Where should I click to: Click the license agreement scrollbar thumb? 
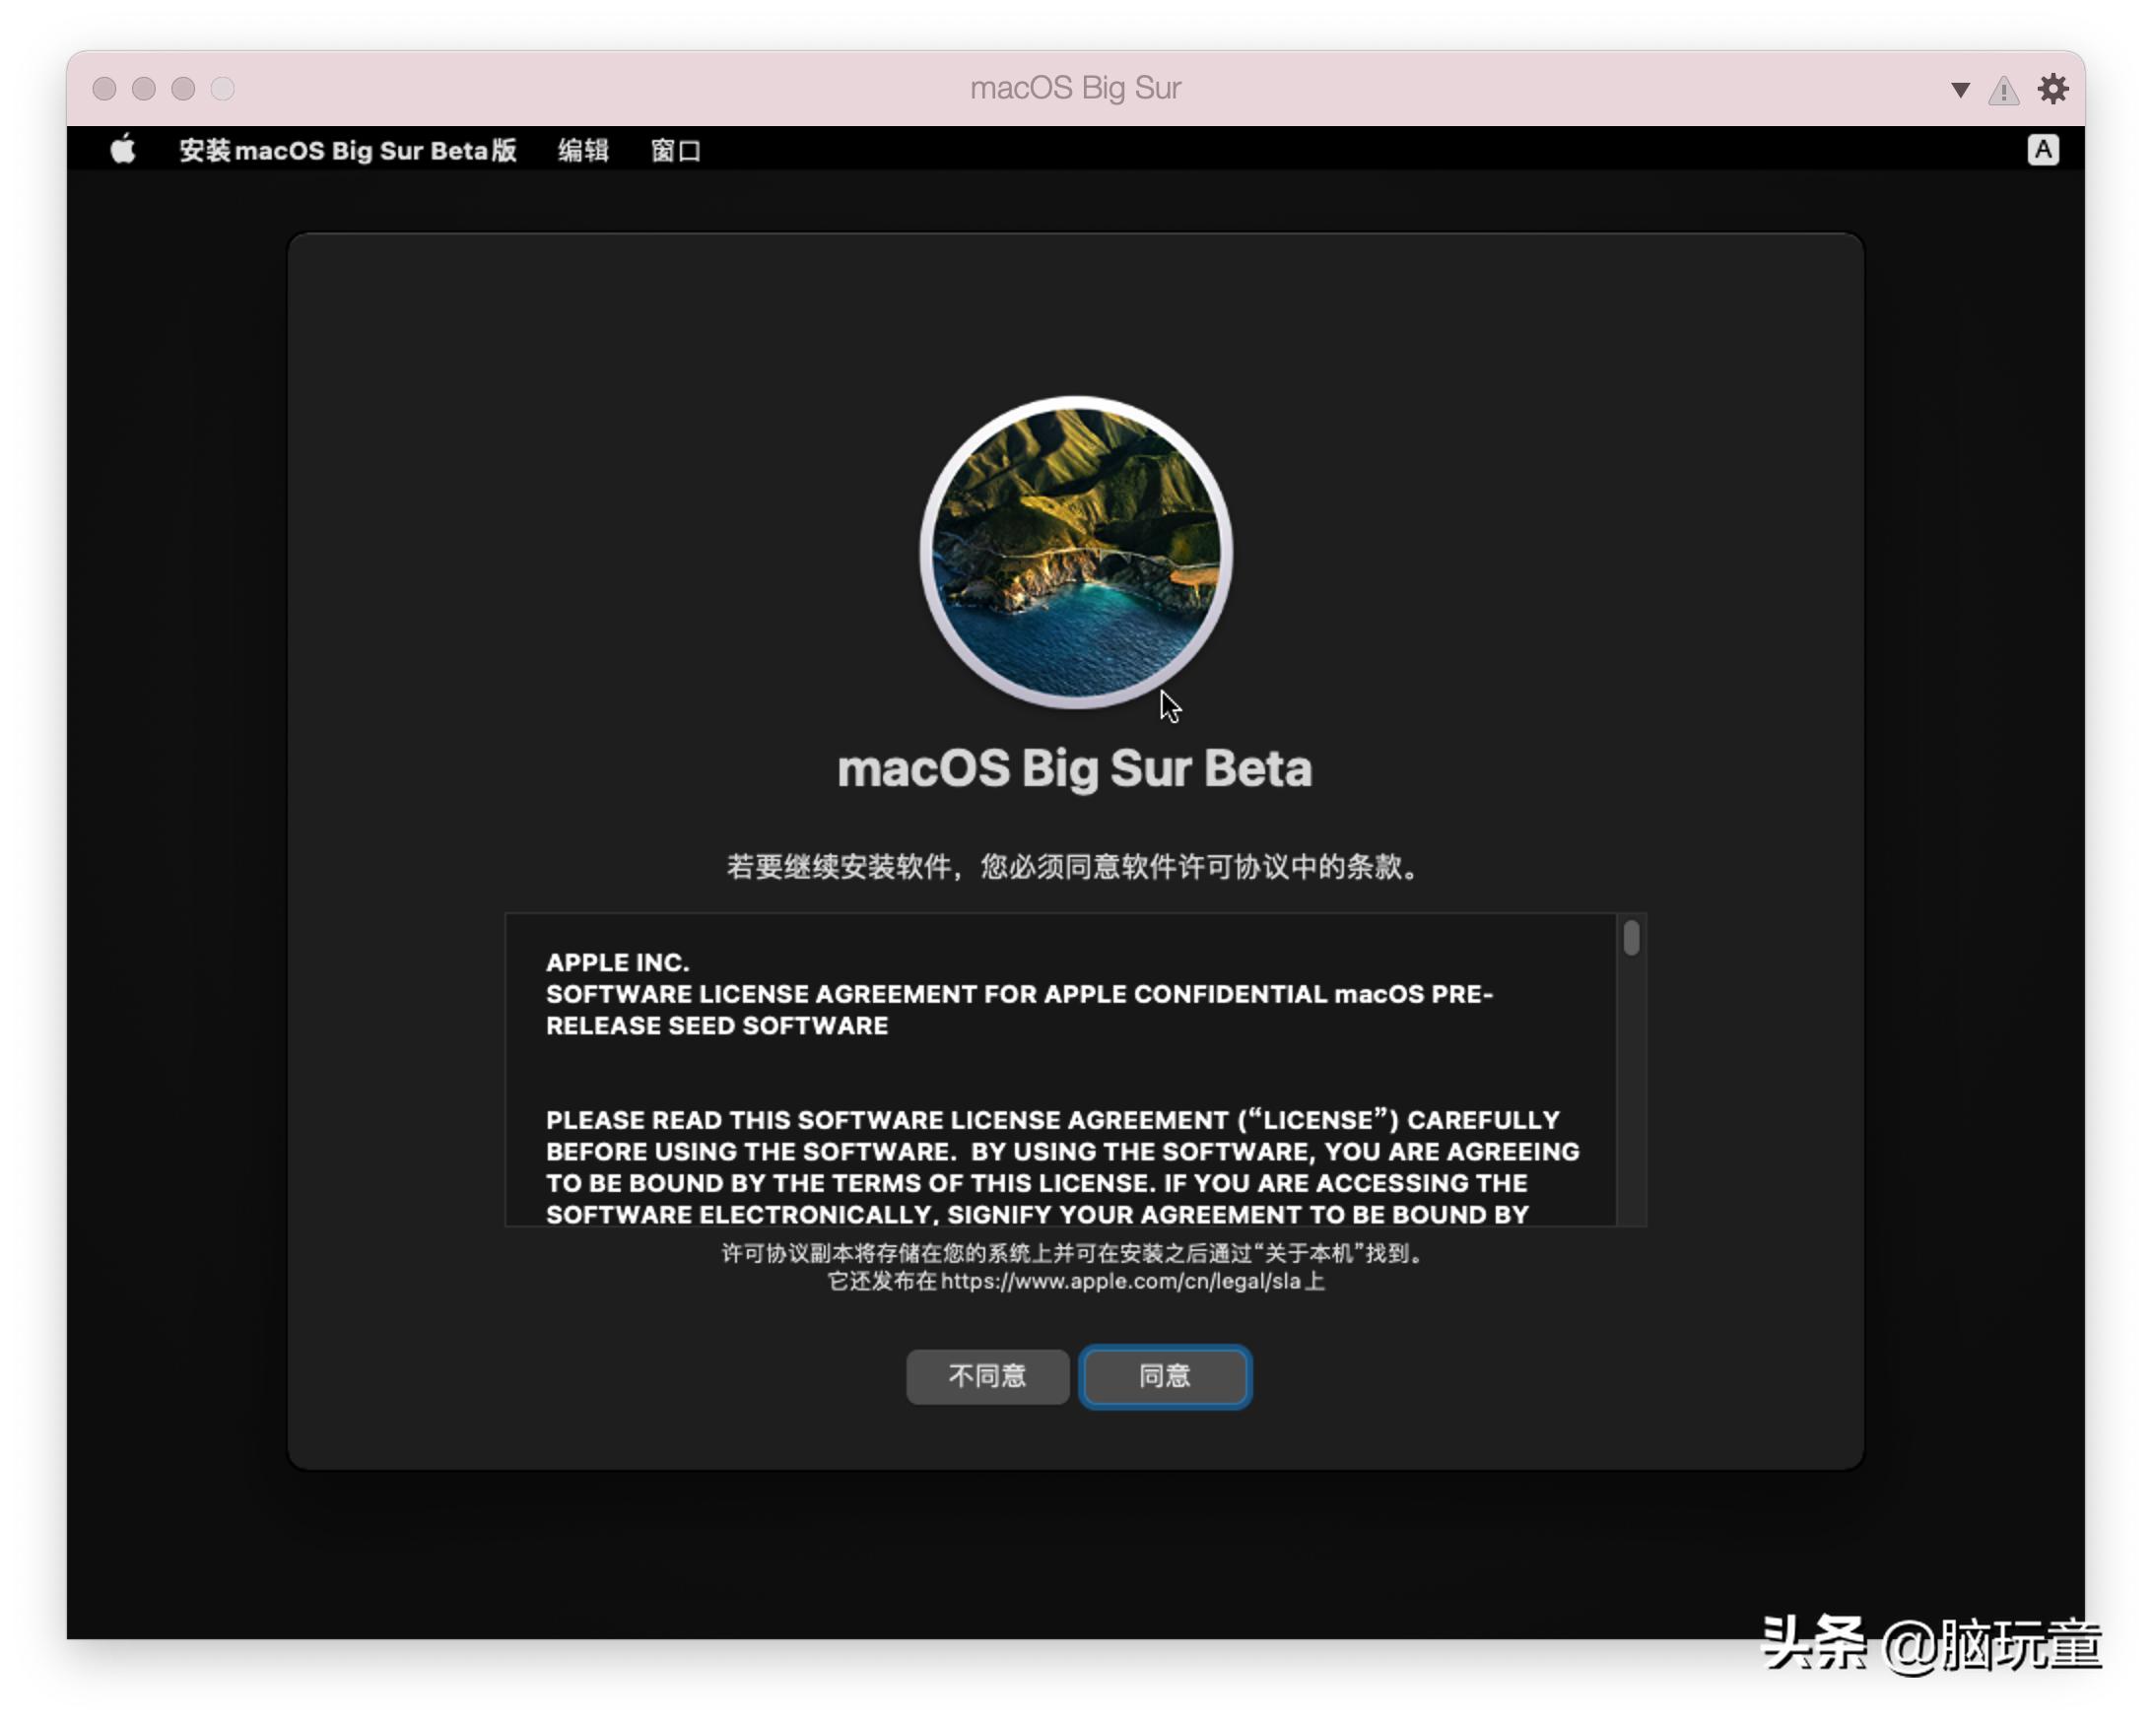1631,938
